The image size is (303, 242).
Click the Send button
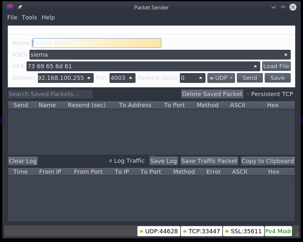(x=250, y=78)
